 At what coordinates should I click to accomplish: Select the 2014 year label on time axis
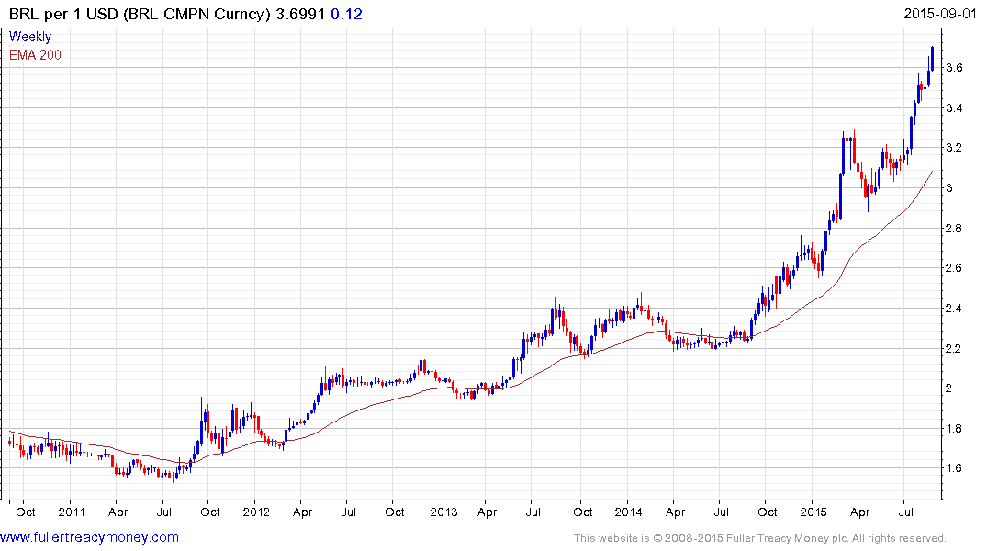(x=629, y=512)
